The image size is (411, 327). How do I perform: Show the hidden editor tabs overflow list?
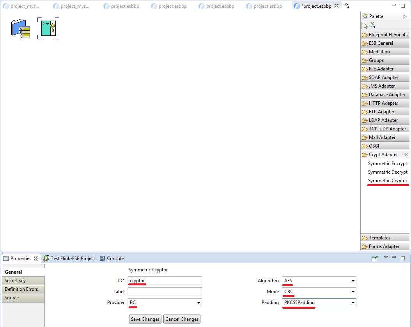[347, 6]
